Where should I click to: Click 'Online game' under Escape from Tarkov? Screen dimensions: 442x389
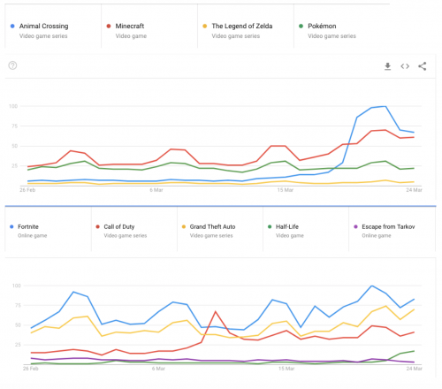coord(377,235)
